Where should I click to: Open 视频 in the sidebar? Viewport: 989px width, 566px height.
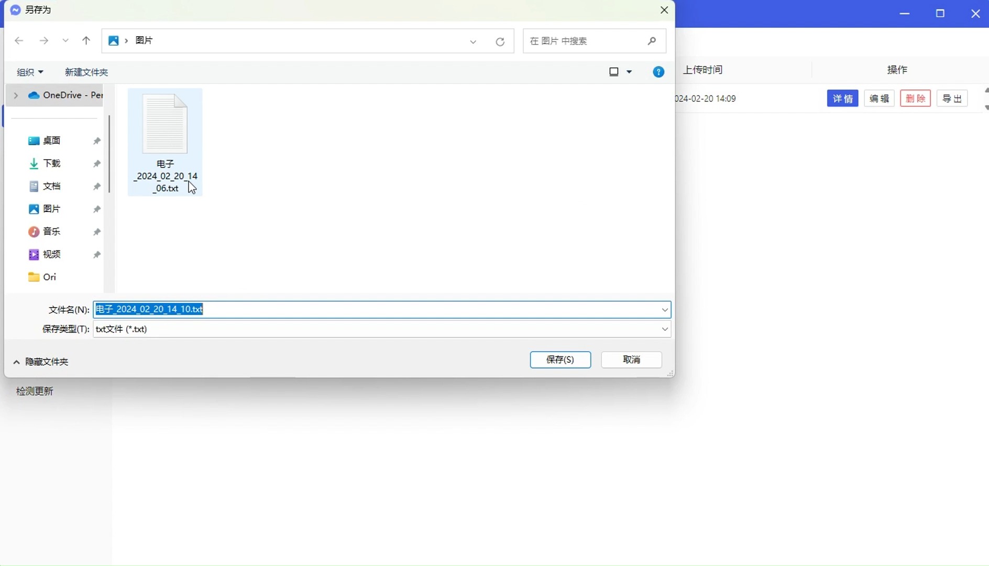point(51,254)
